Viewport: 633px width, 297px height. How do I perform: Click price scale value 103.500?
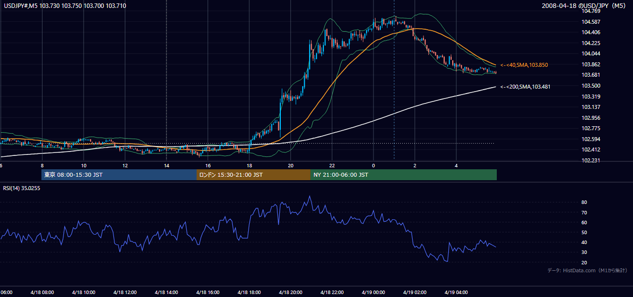click(x=591, y=86)
